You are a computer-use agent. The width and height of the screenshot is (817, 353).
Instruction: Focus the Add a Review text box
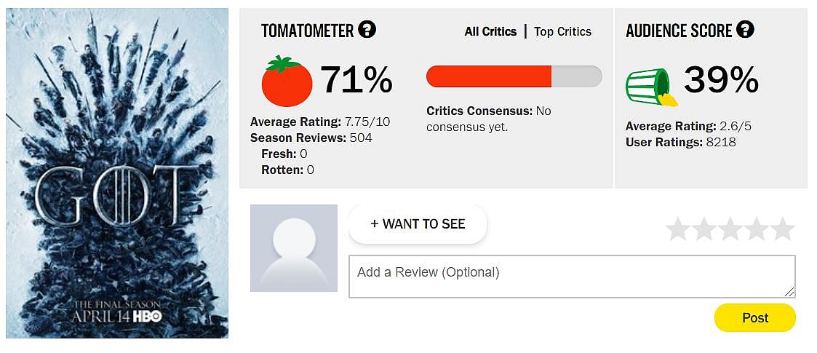click(571, 276)
